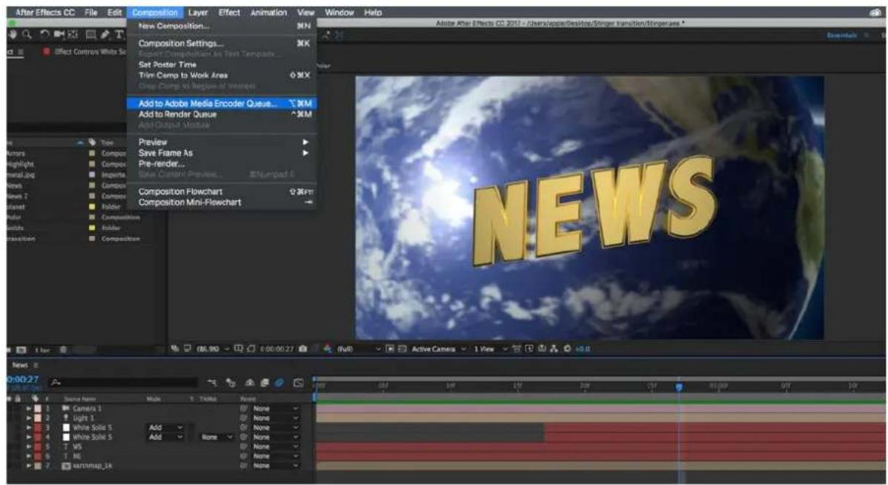Select the Rectangle shape tool
Viewport: 888px width, 485px height.
[90, 35]
